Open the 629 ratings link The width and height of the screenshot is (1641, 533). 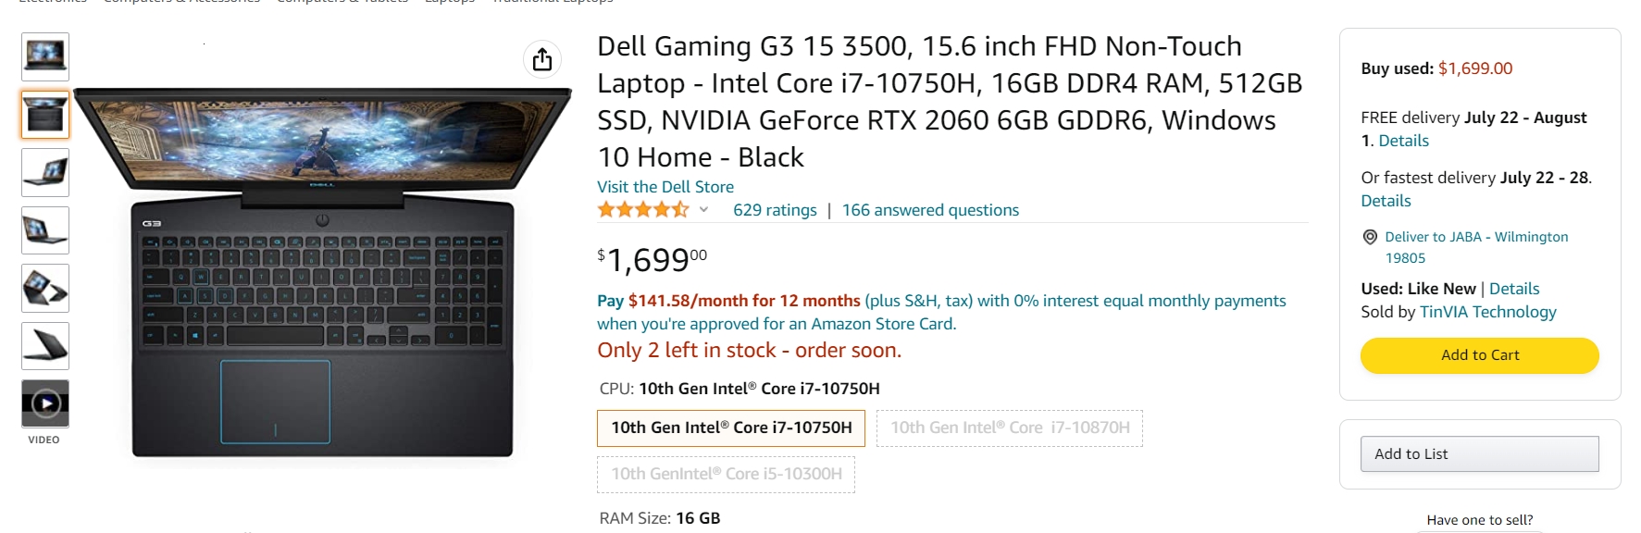(x=775, y=210)
